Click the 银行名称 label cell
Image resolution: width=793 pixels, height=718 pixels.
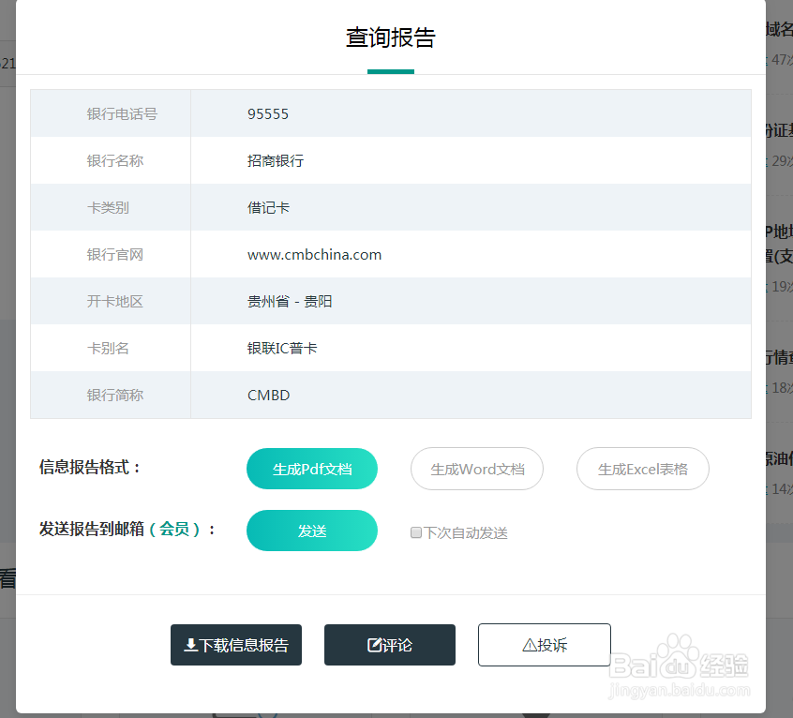coord(111,161)
